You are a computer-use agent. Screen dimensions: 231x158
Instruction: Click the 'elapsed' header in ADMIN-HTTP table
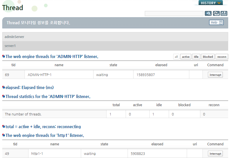tap(161, 65)
